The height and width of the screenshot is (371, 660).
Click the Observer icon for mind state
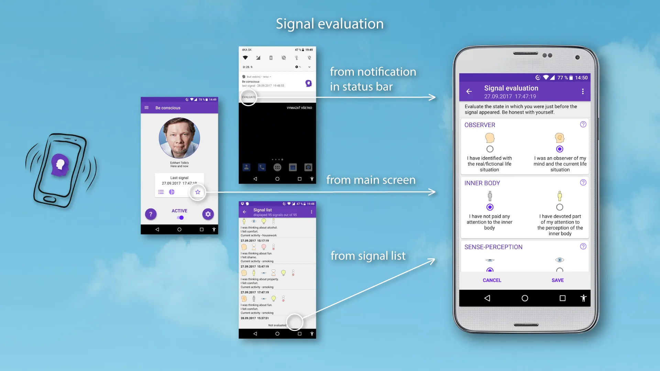click(559, 137)
